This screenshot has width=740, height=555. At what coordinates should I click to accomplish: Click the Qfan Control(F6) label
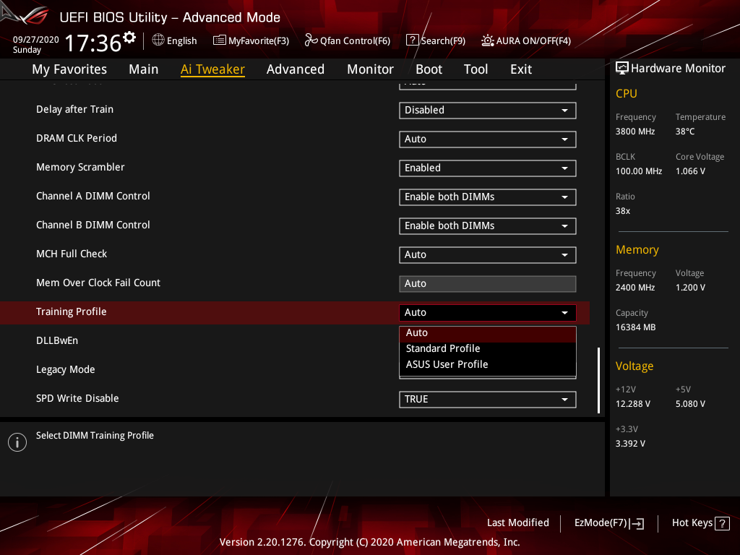(x=355, y=41)
